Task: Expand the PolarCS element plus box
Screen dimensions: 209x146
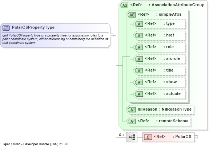Action: point(196,137)
